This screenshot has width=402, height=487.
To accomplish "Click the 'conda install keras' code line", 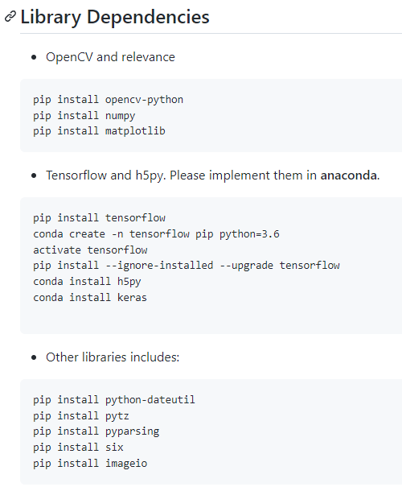I will click(90, 298).
